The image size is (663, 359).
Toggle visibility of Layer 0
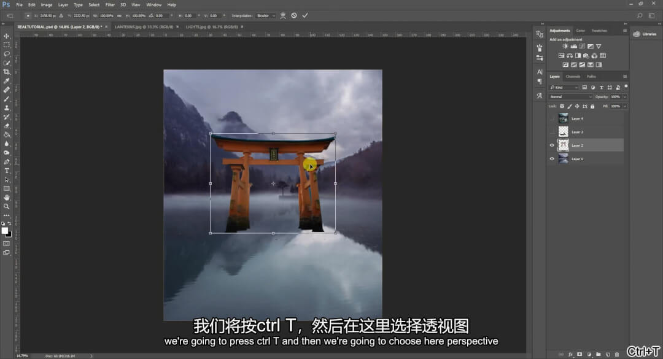(x=552, y=159)
